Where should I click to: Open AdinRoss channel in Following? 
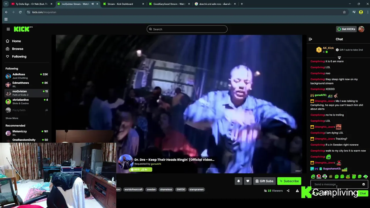click(x=27, y=76)
